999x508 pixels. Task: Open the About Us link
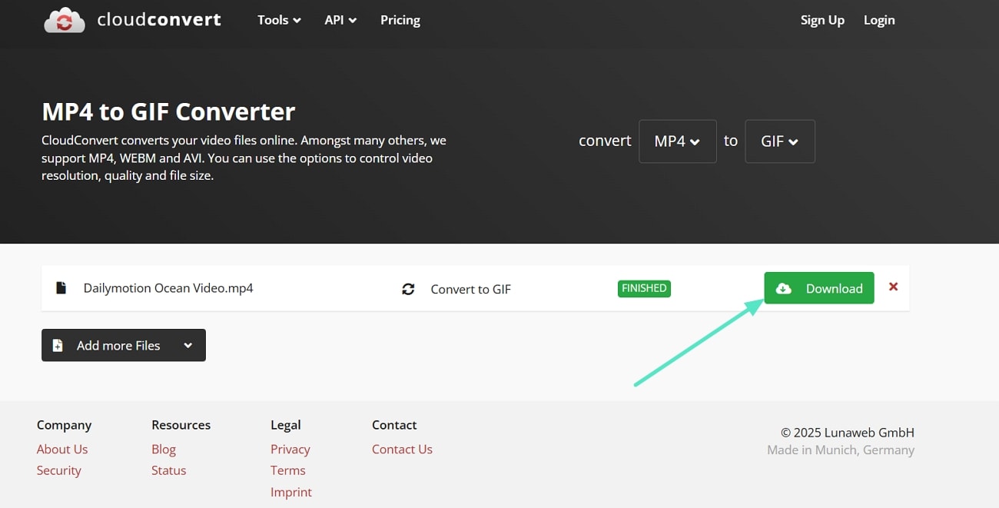click(62, 450)
